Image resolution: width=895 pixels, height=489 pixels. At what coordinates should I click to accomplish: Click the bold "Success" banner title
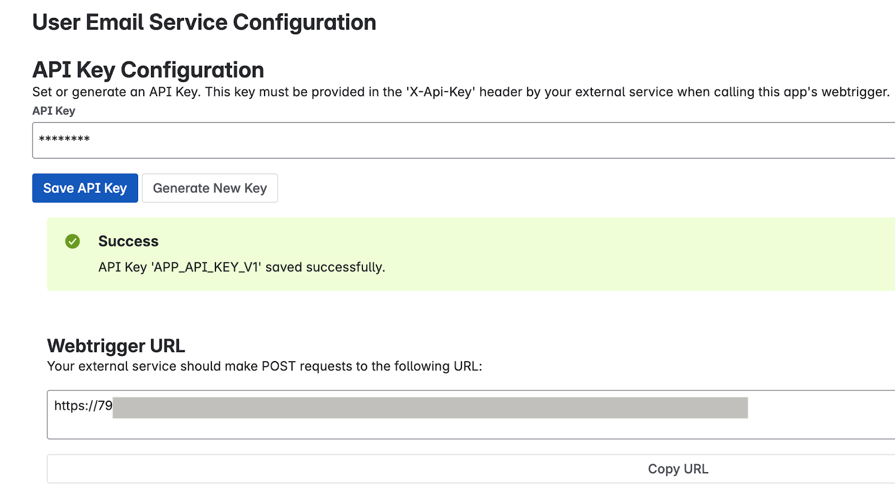tap(128, 241)
